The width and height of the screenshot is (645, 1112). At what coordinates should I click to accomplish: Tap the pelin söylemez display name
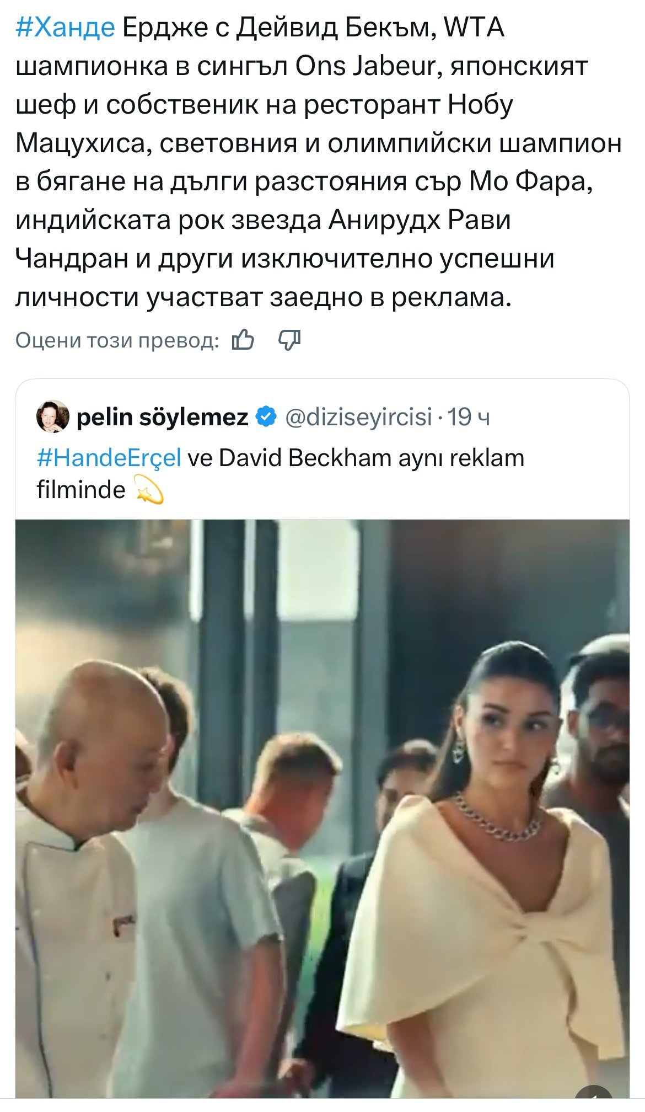coord(162,417)
